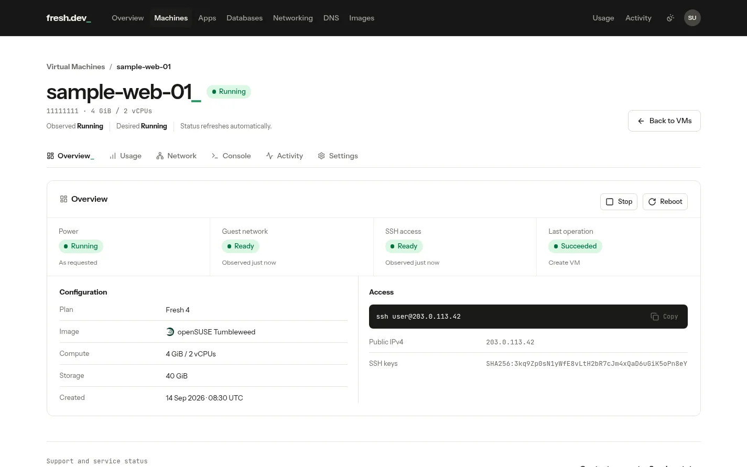
Task: Click the Plan value Fresh 4
Action: 178,310
